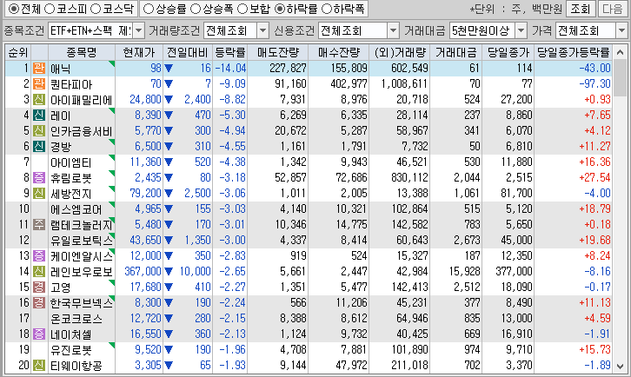The image size is (631, 377).
Task: Click scrollbar down arrow
Action: (x=620, y=366)
